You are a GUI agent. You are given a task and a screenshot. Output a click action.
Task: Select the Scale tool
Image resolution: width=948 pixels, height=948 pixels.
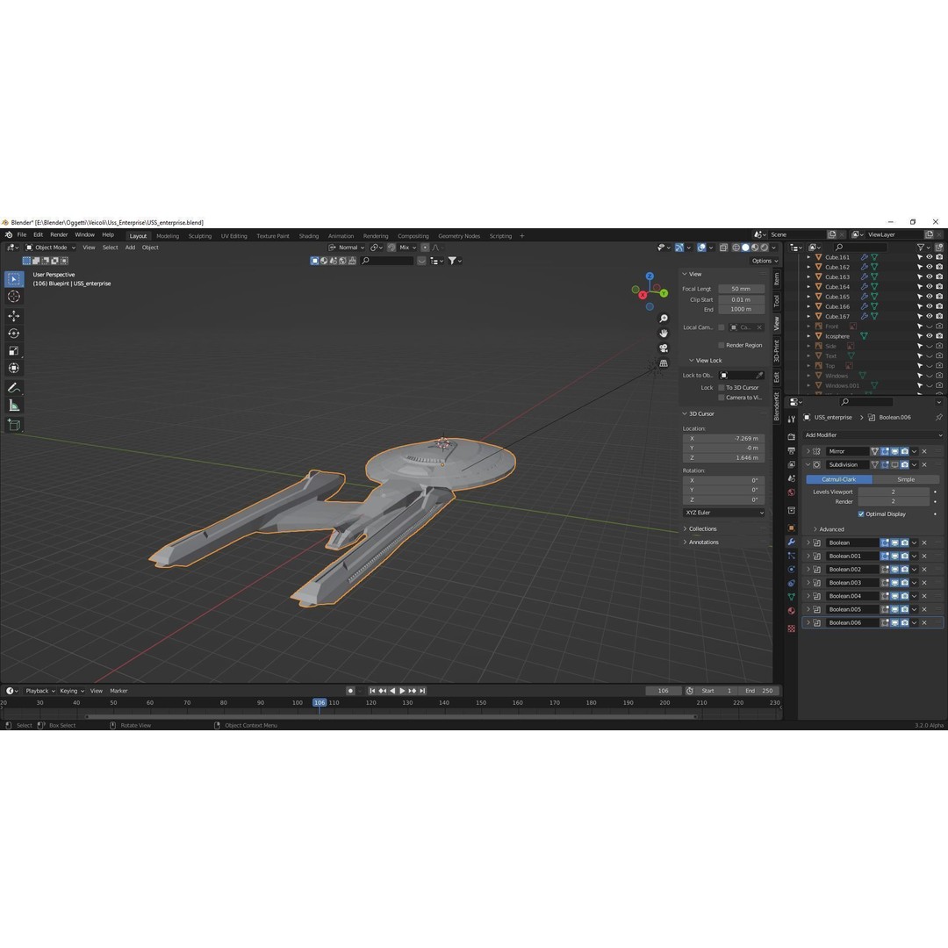pos(14,350)
